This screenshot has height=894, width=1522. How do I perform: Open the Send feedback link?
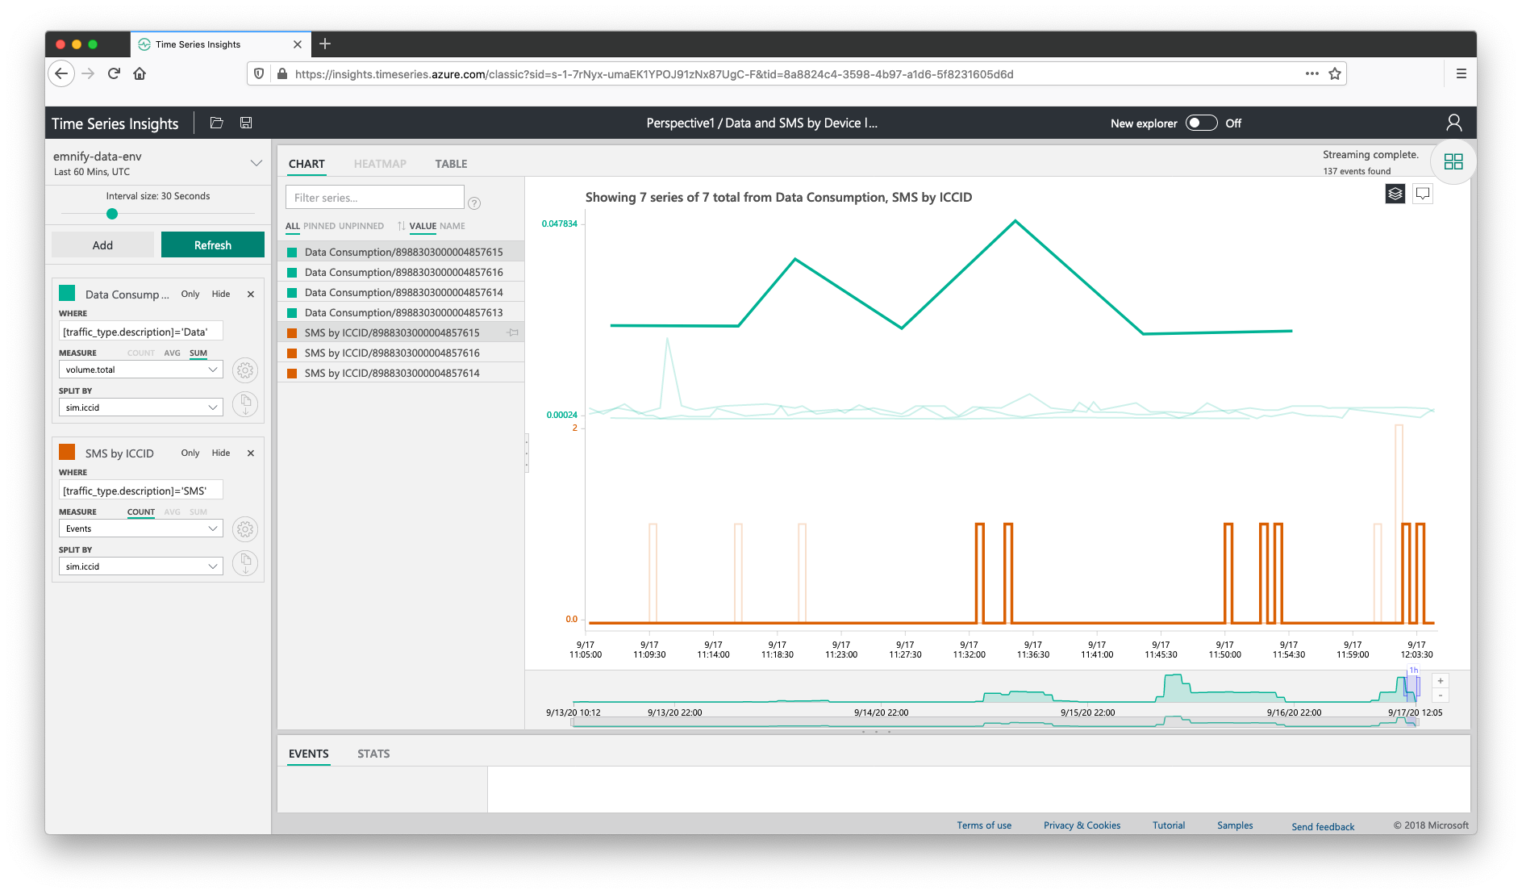(1322, 826)
